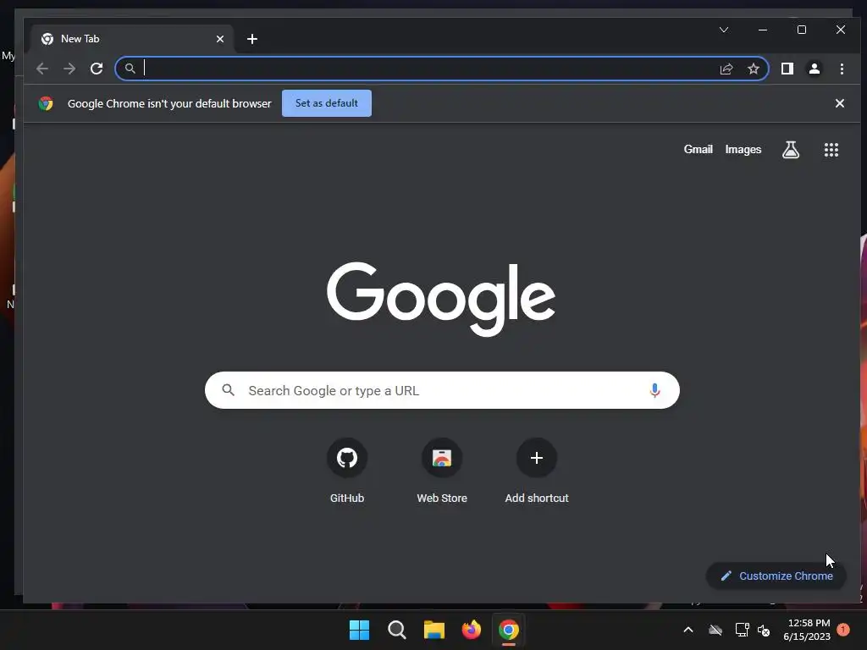Open OneDrive tray icon
Image resolution: width=867 pixels, height=650 pixels.
(715, 630)
